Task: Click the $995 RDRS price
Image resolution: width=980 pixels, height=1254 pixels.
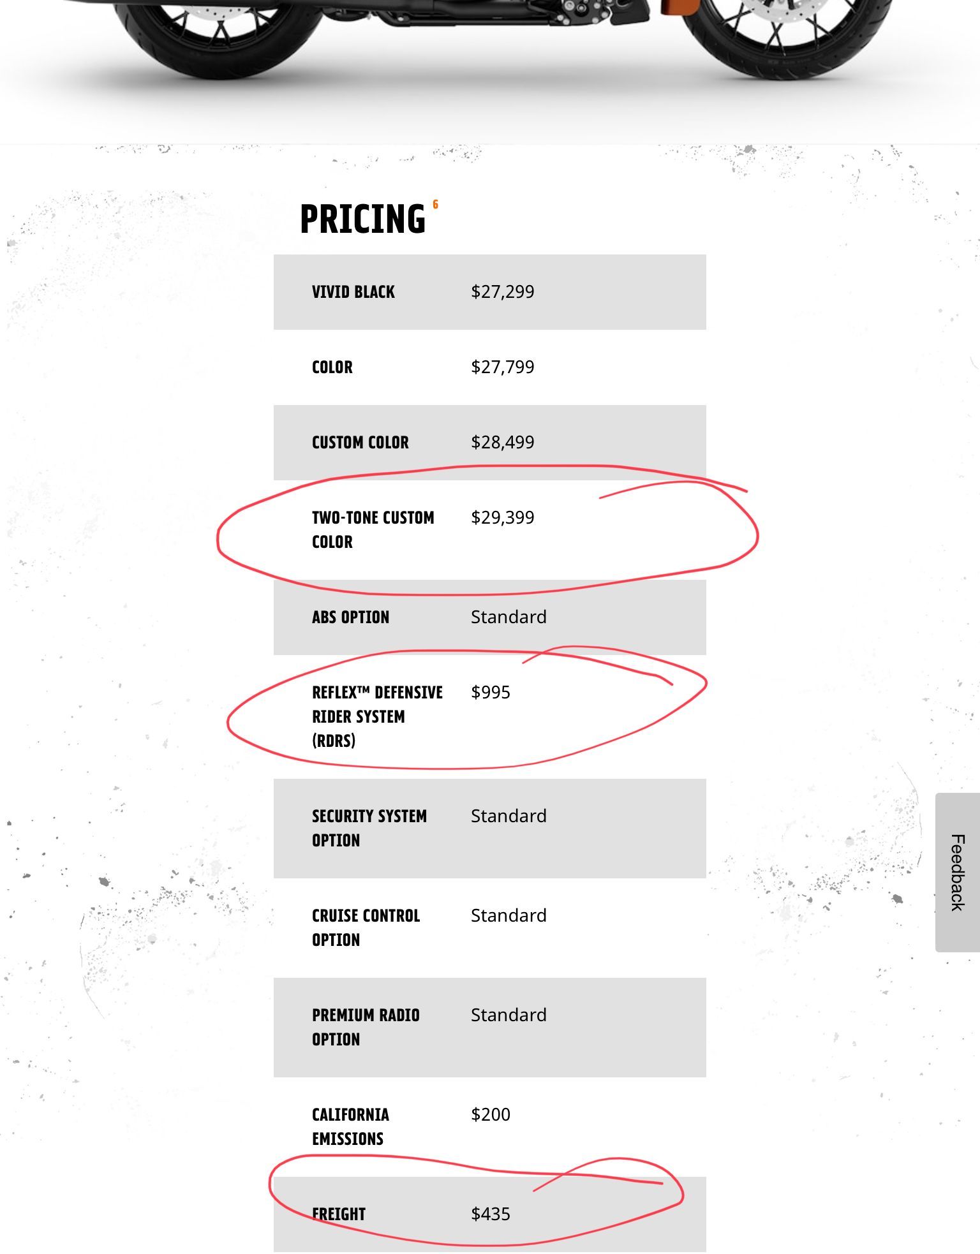Action: [x=490, y=692]
